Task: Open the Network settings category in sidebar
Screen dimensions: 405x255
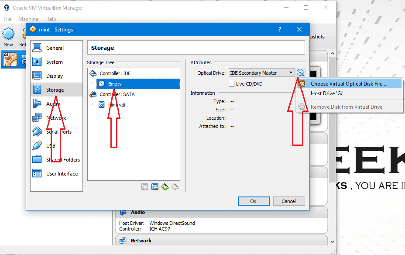Action: click(56, 117)
